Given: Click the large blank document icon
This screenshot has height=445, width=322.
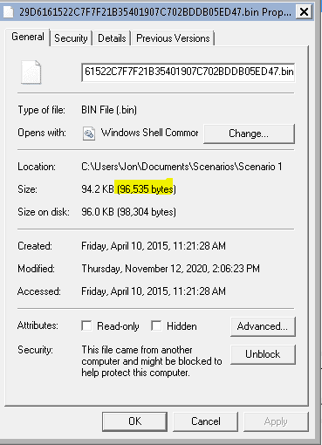Looking at the screenshot, I should coord(31,72).
